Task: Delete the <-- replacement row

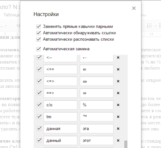Action: point(118,58)
